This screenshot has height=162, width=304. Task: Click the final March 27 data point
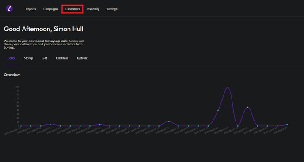287,125
